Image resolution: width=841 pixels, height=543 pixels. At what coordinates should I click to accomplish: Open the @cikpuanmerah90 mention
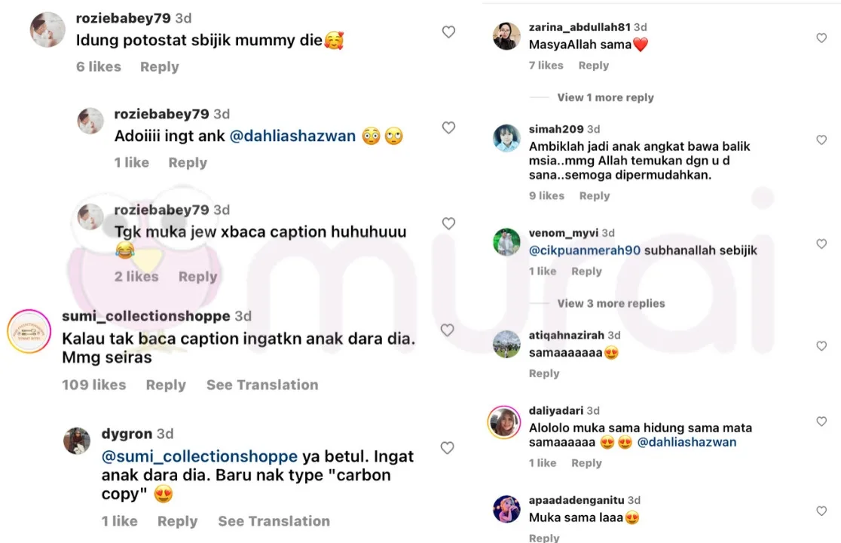click(585, 250)
